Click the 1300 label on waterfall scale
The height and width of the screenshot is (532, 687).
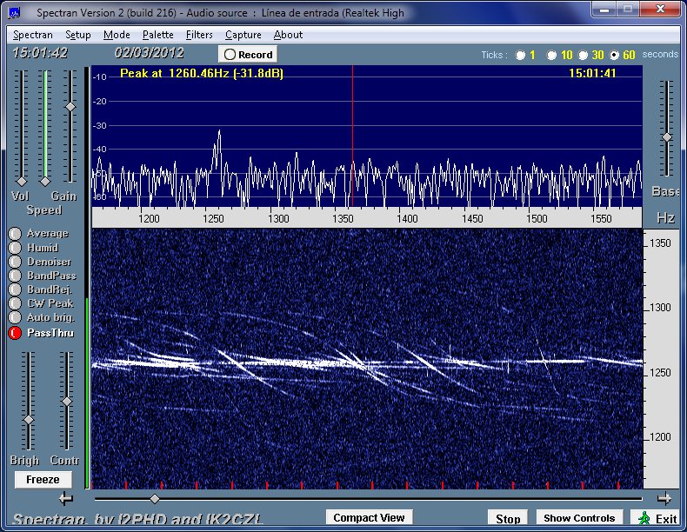(x=660, y=308)
